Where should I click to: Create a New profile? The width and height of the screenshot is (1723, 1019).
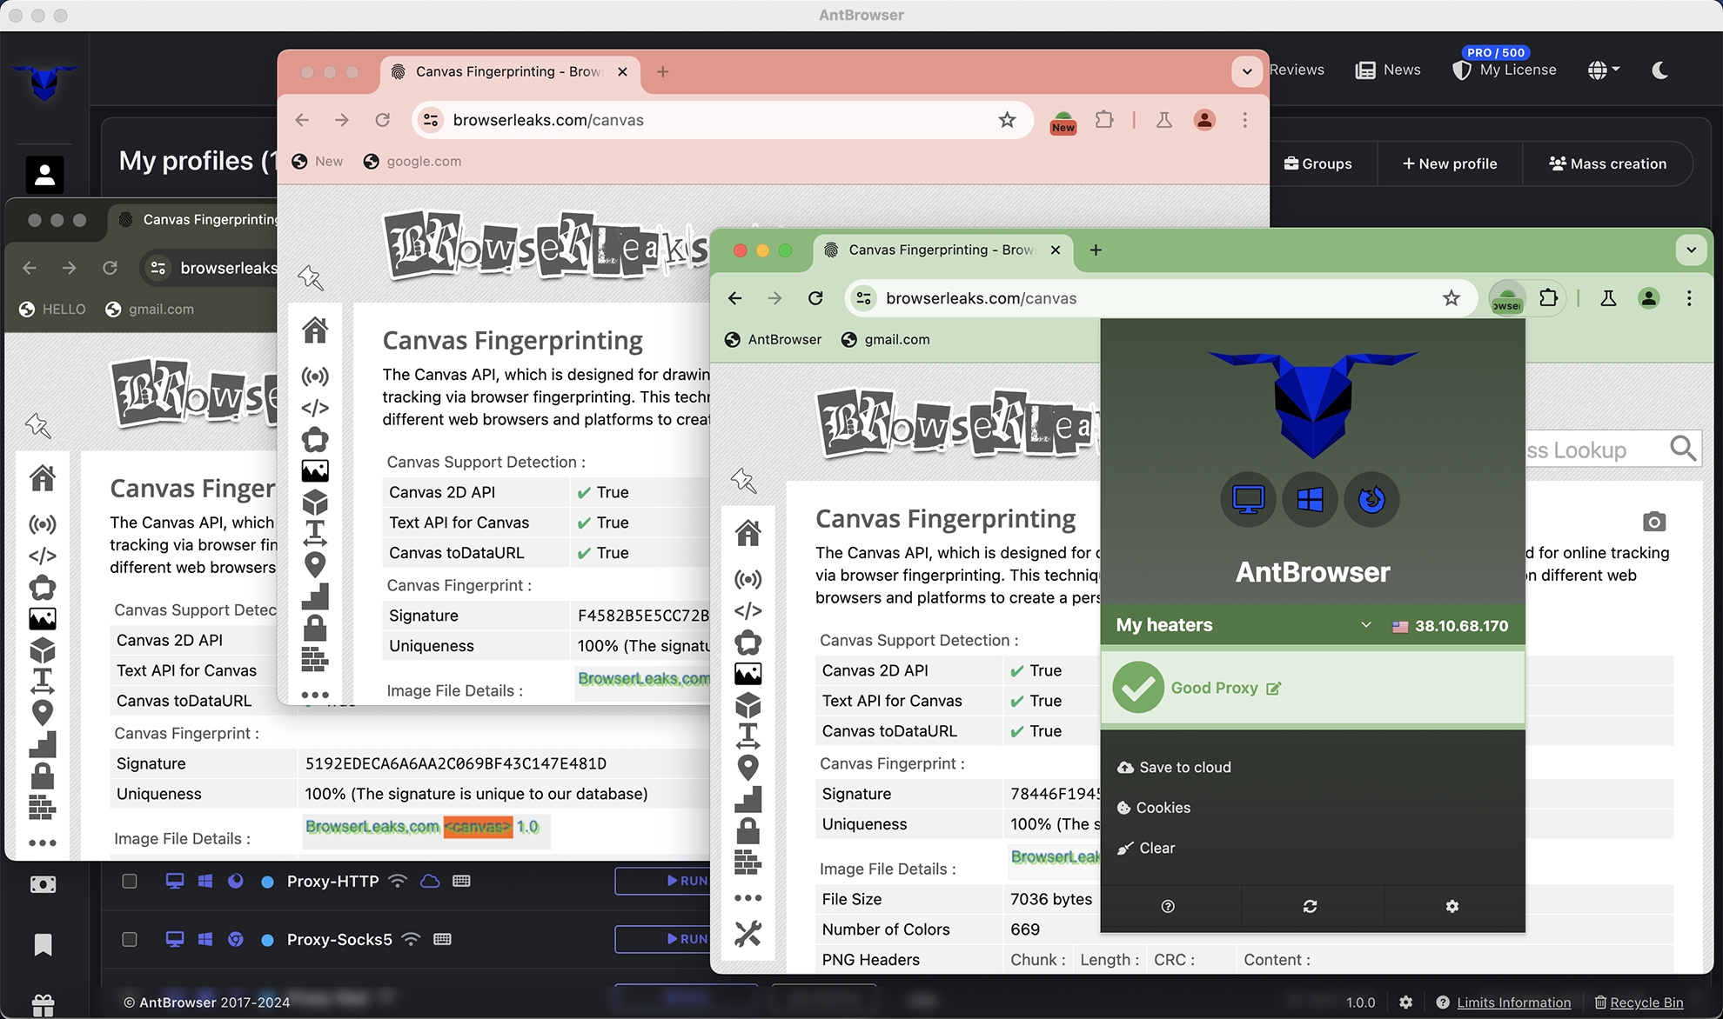pos(1450,163)
